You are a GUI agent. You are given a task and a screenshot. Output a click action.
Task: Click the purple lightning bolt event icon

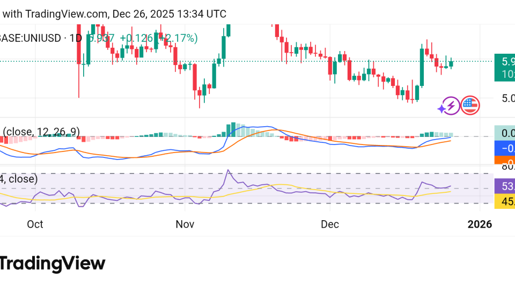click(450, 106)
